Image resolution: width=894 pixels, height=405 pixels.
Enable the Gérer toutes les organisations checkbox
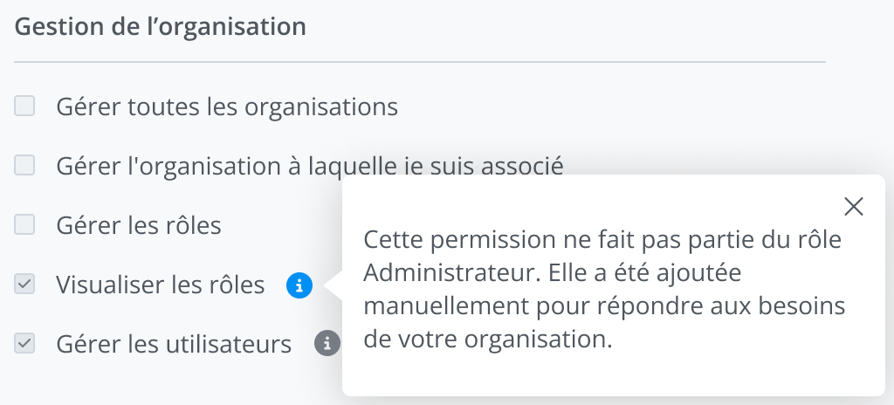[24, 106]
